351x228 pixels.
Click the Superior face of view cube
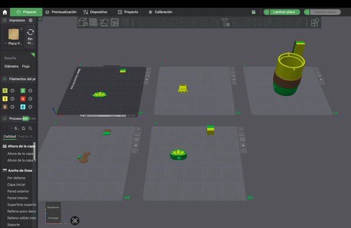pos(53,208)
